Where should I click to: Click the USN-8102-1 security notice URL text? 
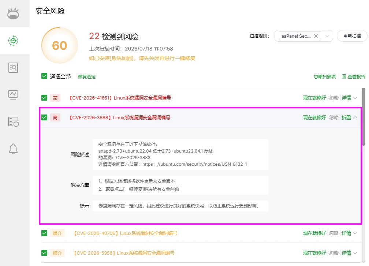click(x=195, y=164)
